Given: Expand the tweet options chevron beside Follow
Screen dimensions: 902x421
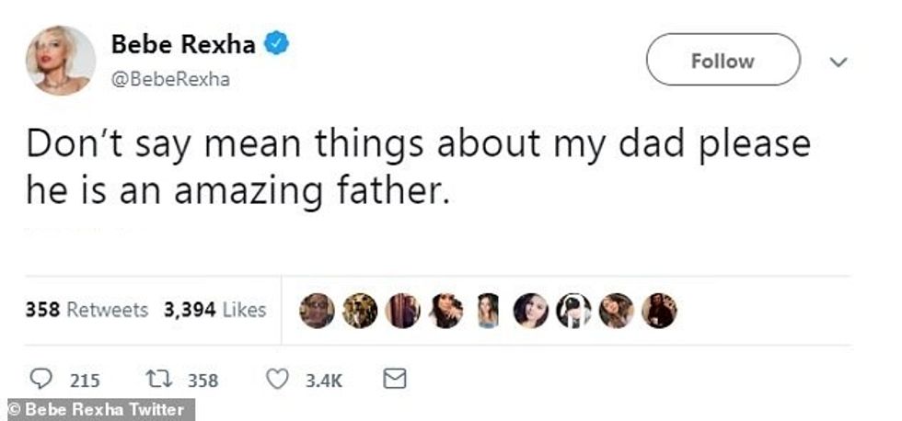Looking at the screenshot, I should [x=838, y=62].
